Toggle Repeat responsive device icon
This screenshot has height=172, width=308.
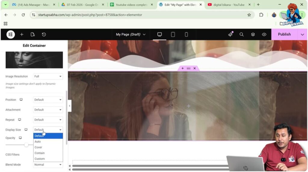(x=20, y=120)
